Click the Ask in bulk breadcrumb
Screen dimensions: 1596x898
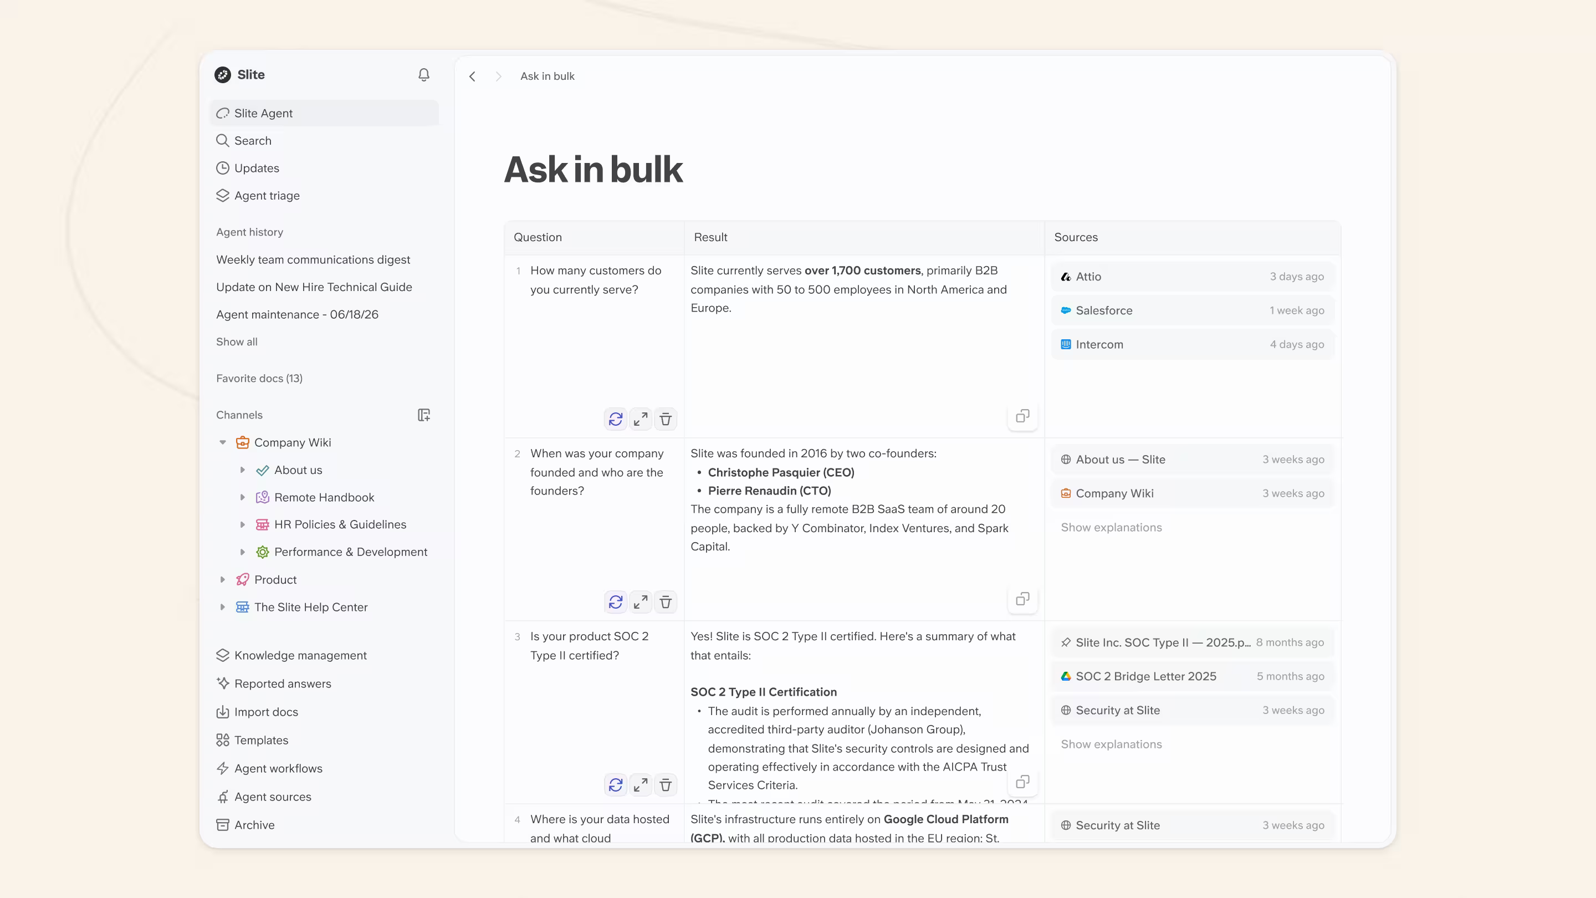point(547,76)
